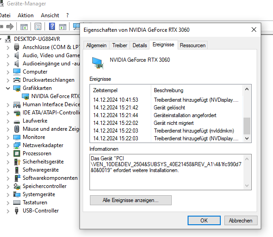This screenshot has width=273, height=237.
Task: Expand the Systemgeräte node
Action: point(8,194)
